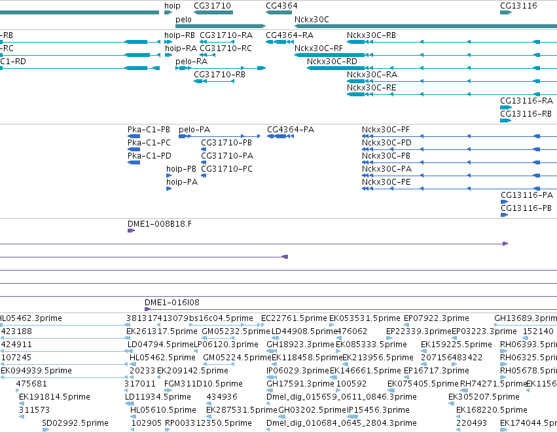Select transcript CG31710-RB
Image resolution: width=557 pixels, height=433 pixels.
tap(219, 75)
